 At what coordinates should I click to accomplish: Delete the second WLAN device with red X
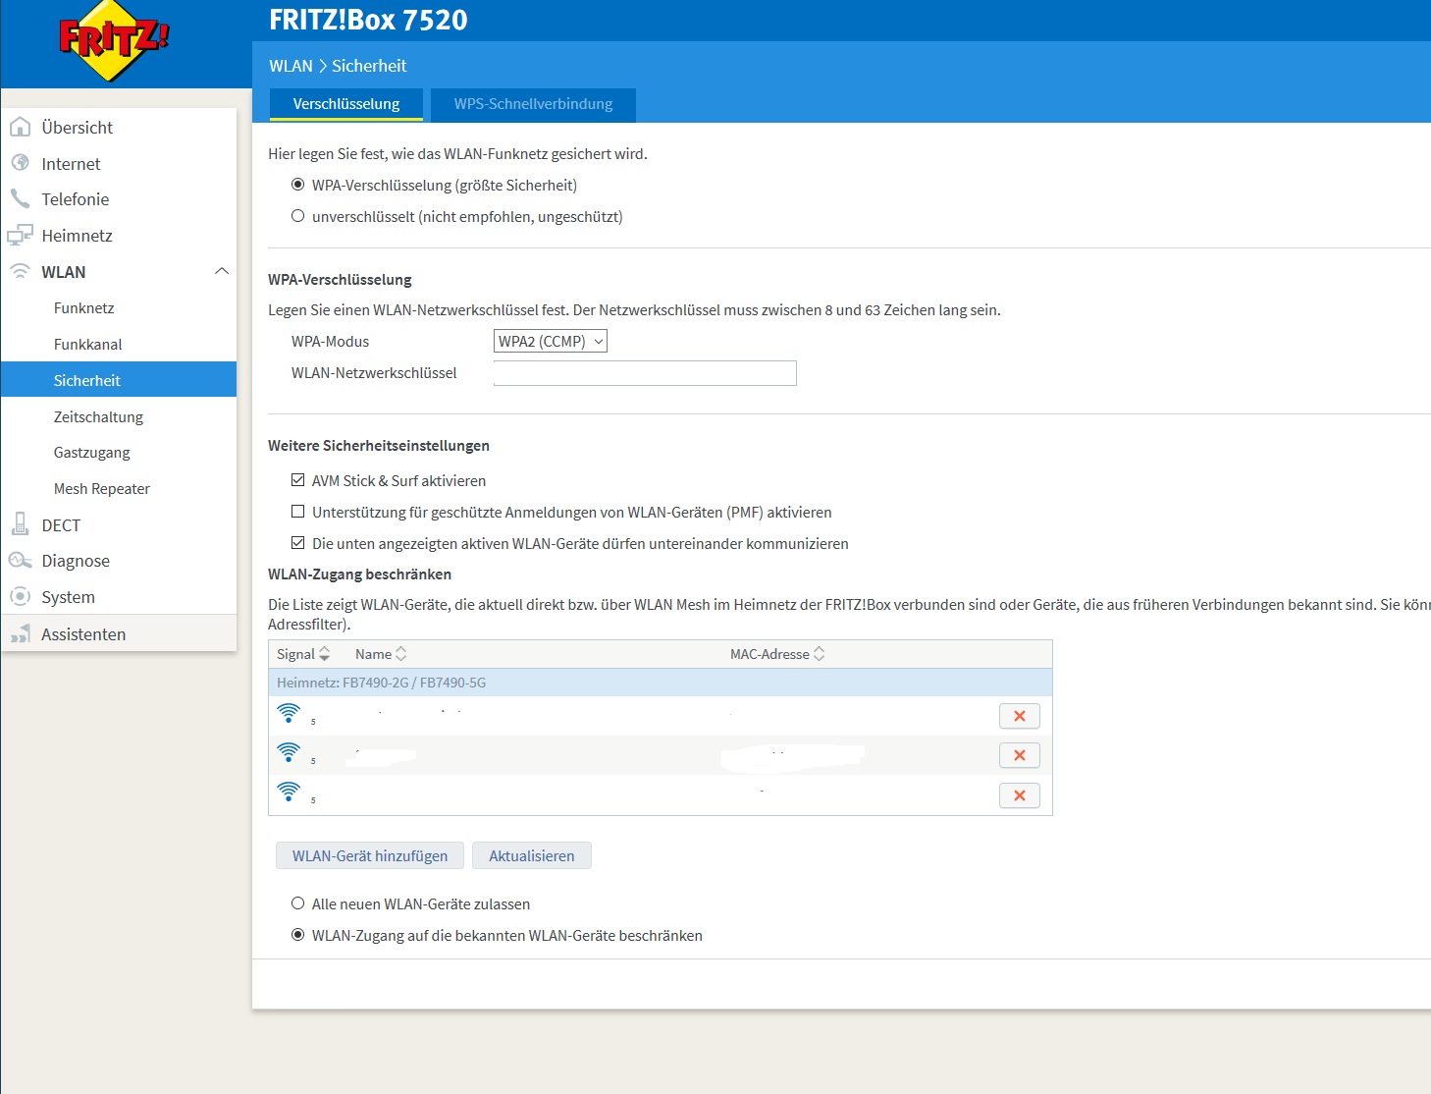click(1020, 755)
